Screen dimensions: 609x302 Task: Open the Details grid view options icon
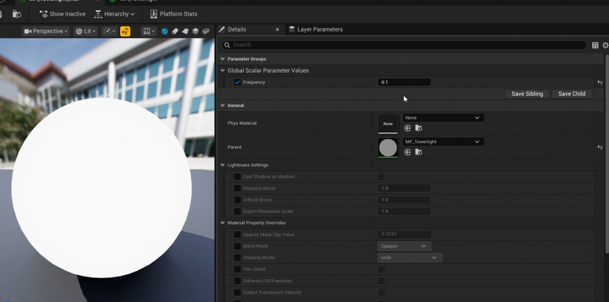595,45
